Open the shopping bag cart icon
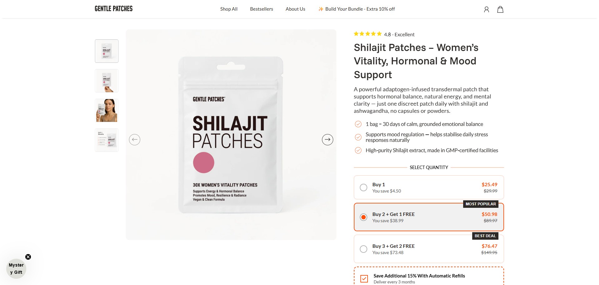The image size is (599, 285). 500,9
